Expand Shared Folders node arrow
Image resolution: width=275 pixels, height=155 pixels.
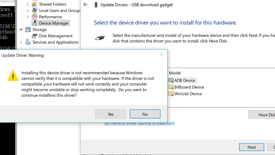(x=28, y=4)
